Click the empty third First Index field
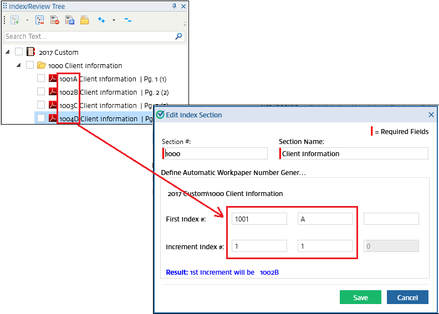Screen dimensions: 439x314 [x=391, y=219]
